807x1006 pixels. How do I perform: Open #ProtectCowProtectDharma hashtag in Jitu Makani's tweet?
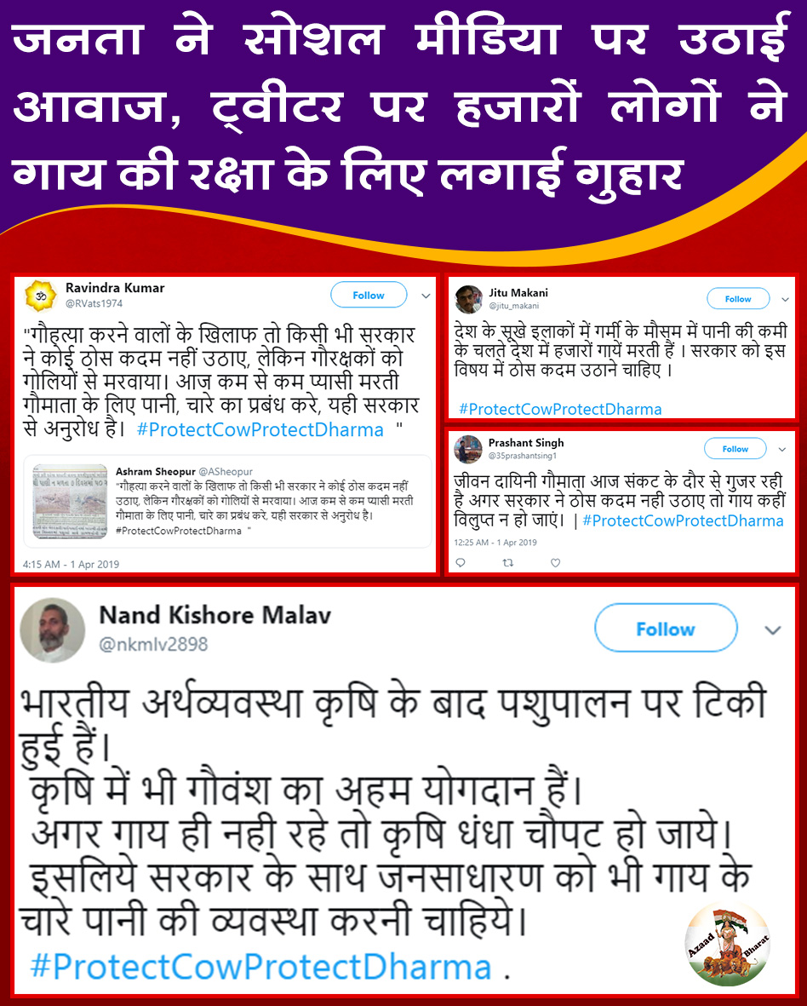560,410
